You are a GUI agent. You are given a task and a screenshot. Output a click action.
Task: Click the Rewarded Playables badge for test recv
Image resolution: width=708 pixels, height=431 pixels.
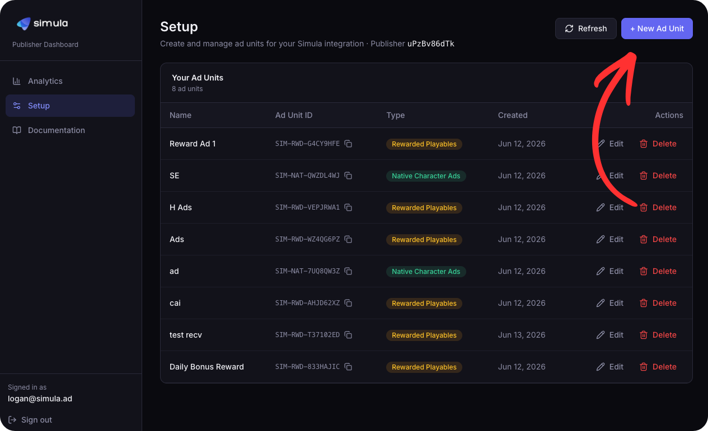coord(424,335)
